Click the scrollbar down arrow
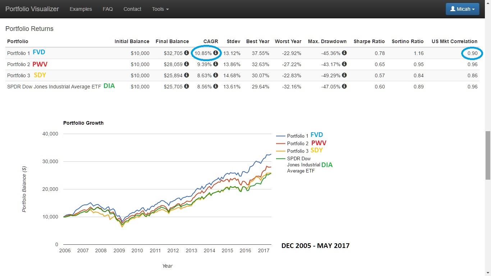 point(488,273)
